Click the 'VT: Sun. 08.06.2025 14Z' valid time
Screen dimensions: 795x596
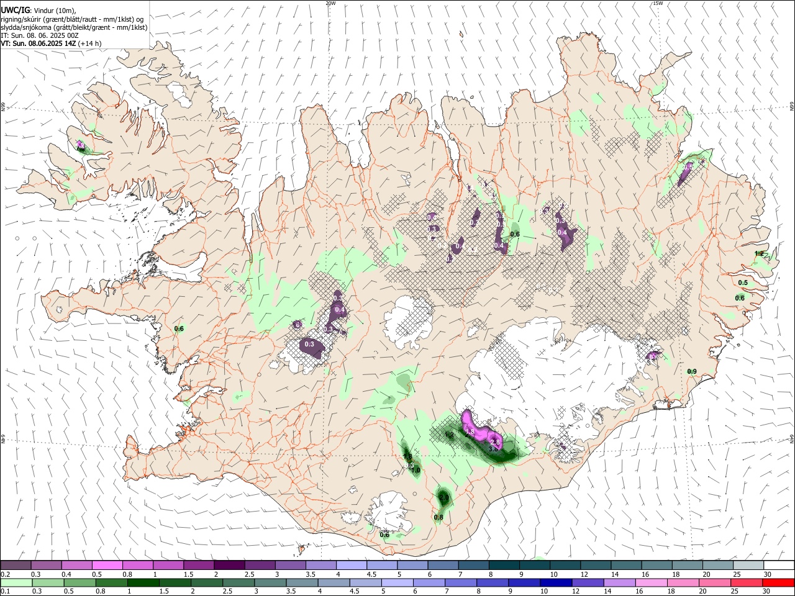tap(38, 43)
